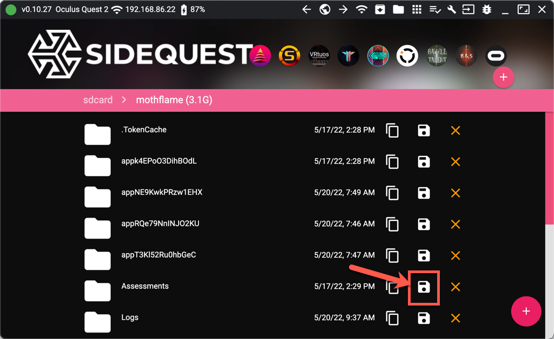This screenshot has height=339, width=554.
Task: Save the appk4EPoO3DihBOdL folder
Action: (x=424, y=162)
